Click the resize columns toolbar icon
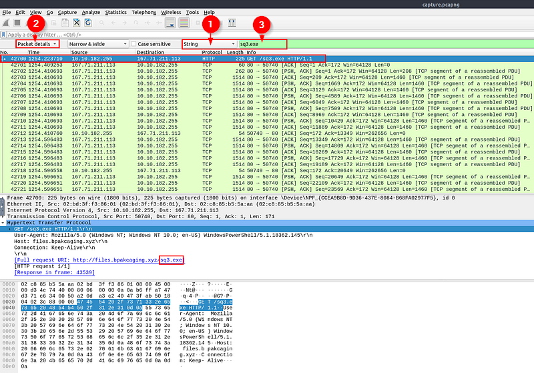This screenshot has height=373, width=534. pyautogui.click(x=232, y=23)
